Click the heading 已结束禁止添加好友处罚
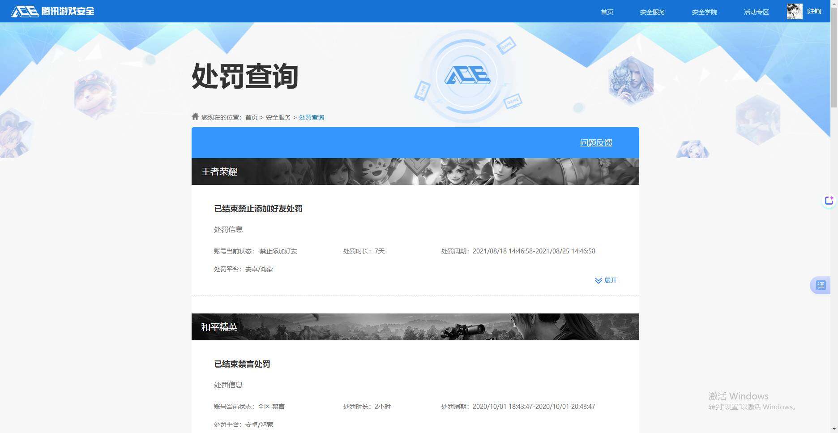This screenshot has height=433, width=838. click(x=258, y=209)
